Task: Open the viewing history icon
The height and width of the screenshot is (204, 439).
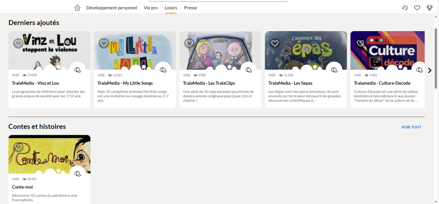Action: pyautogui.click(x=405, y=8)
